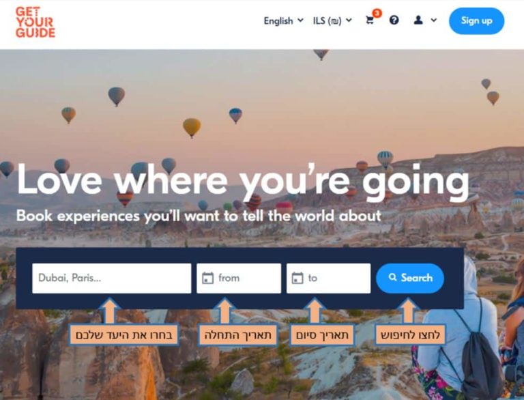This screenshot has width=524, height=400.
Task: Click the blue Search button
Action: 410,278
